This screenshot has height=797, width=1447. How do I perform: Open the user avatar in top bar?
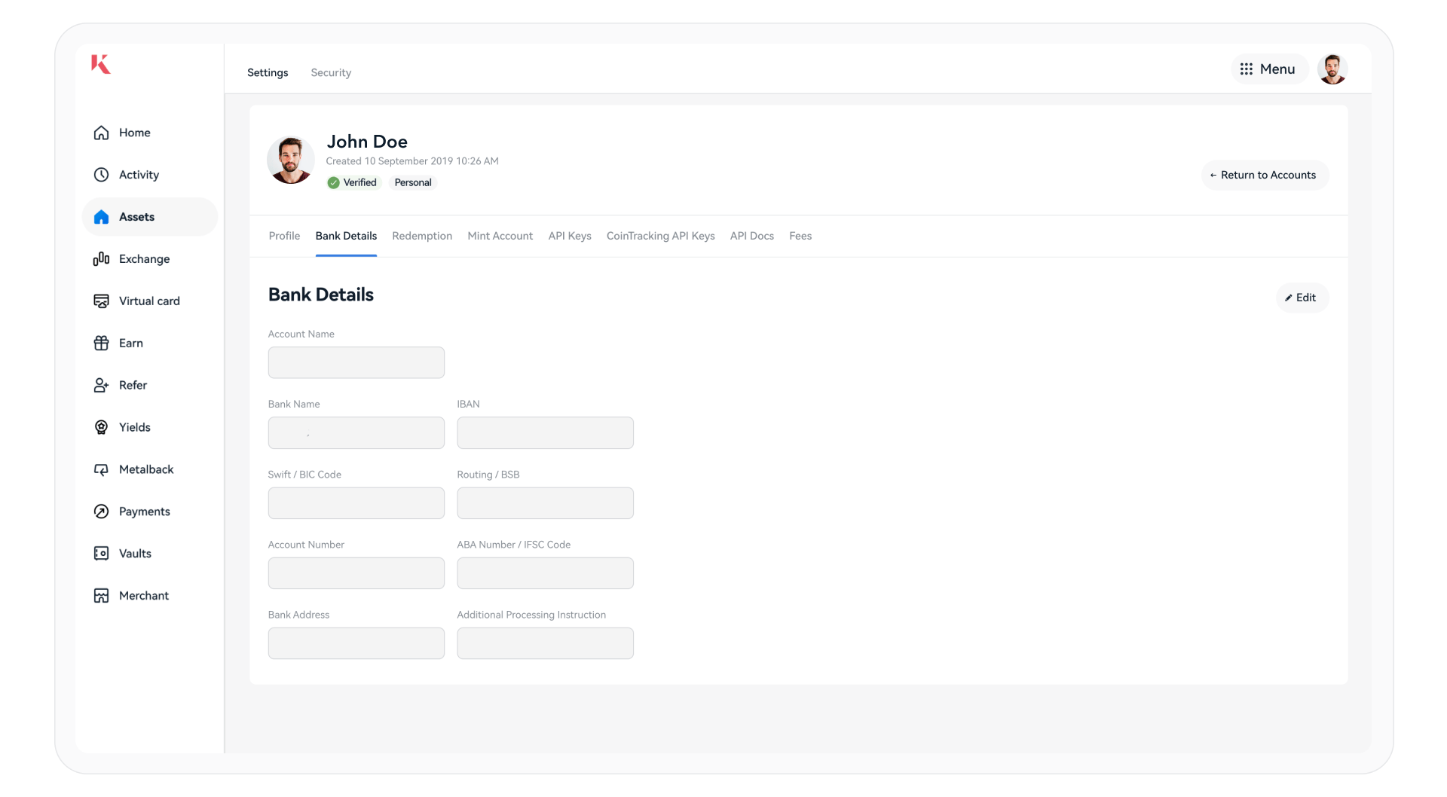1332,69
